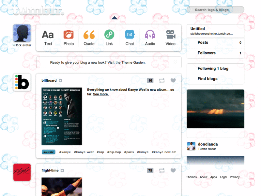Open the Privacy footer link

click(235, 177)
